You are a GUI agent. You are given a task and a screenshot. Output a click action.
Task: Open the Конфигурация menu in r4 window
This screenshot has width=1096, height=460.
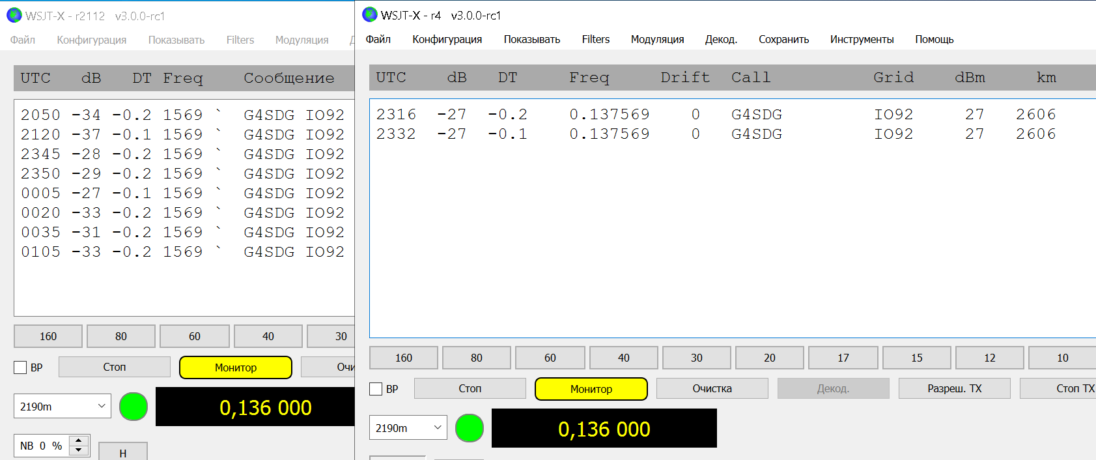[x=447, y=39]
